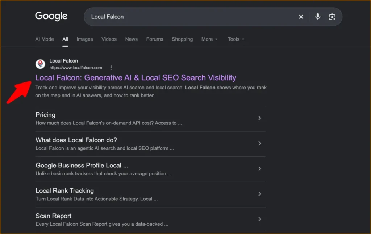
Task: Switch to Shopping results tab
Action: (182, 39)
